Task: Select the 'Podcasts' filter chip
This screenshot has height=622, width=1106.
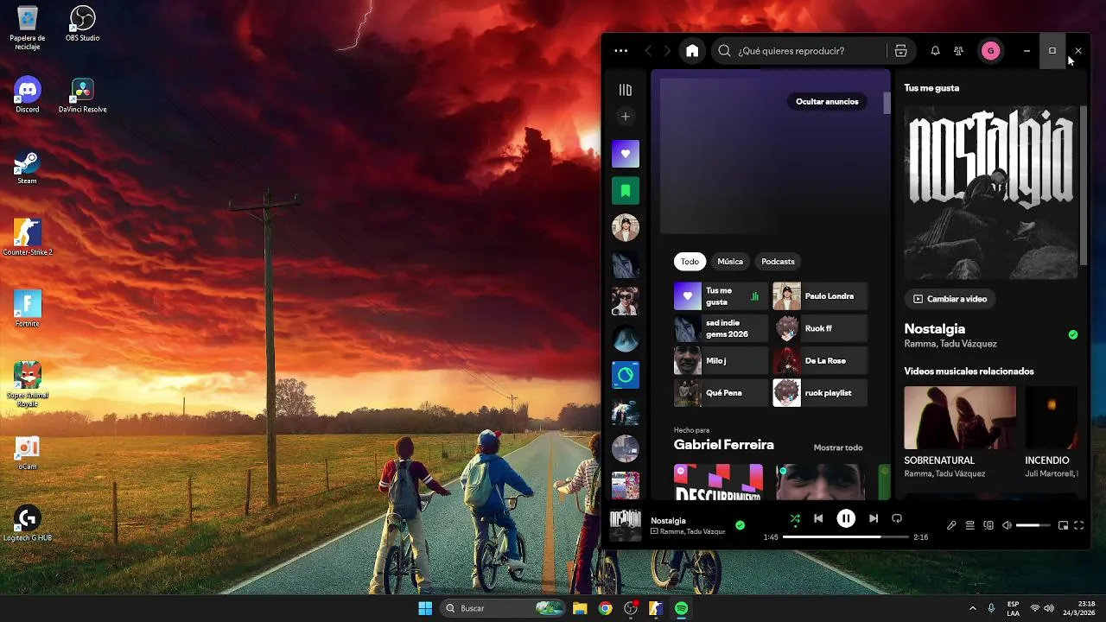Action: [778, 261]
